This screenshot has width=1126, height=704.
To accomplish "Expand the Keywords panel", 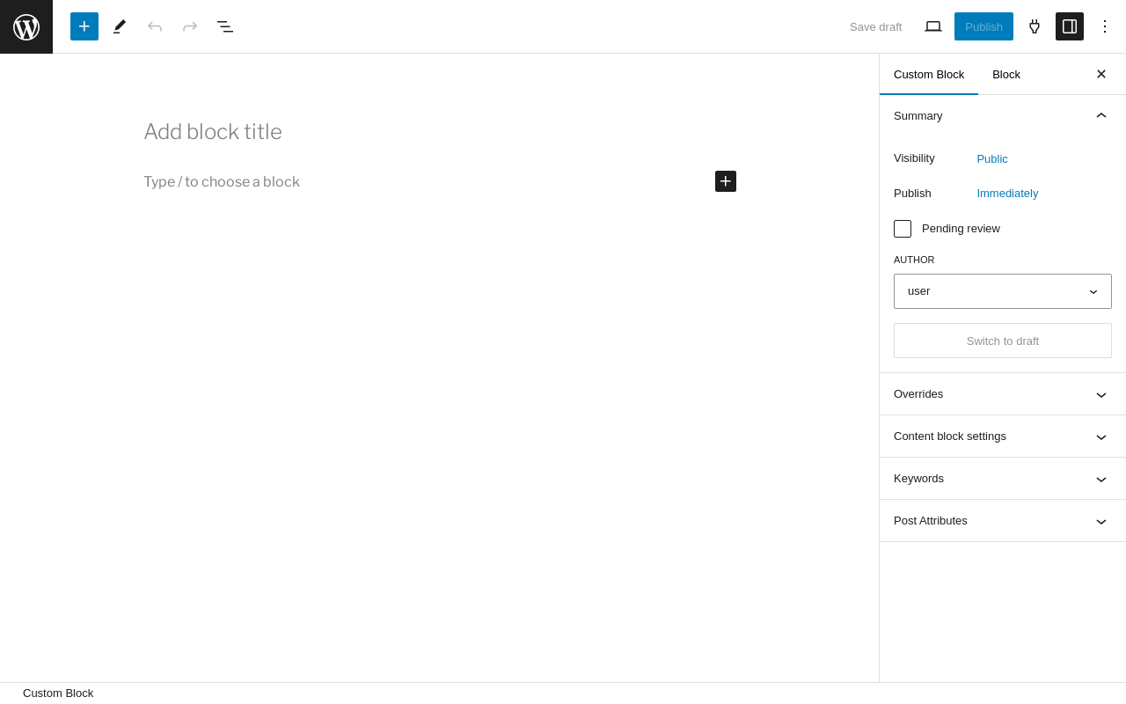I will [1003, 479].
